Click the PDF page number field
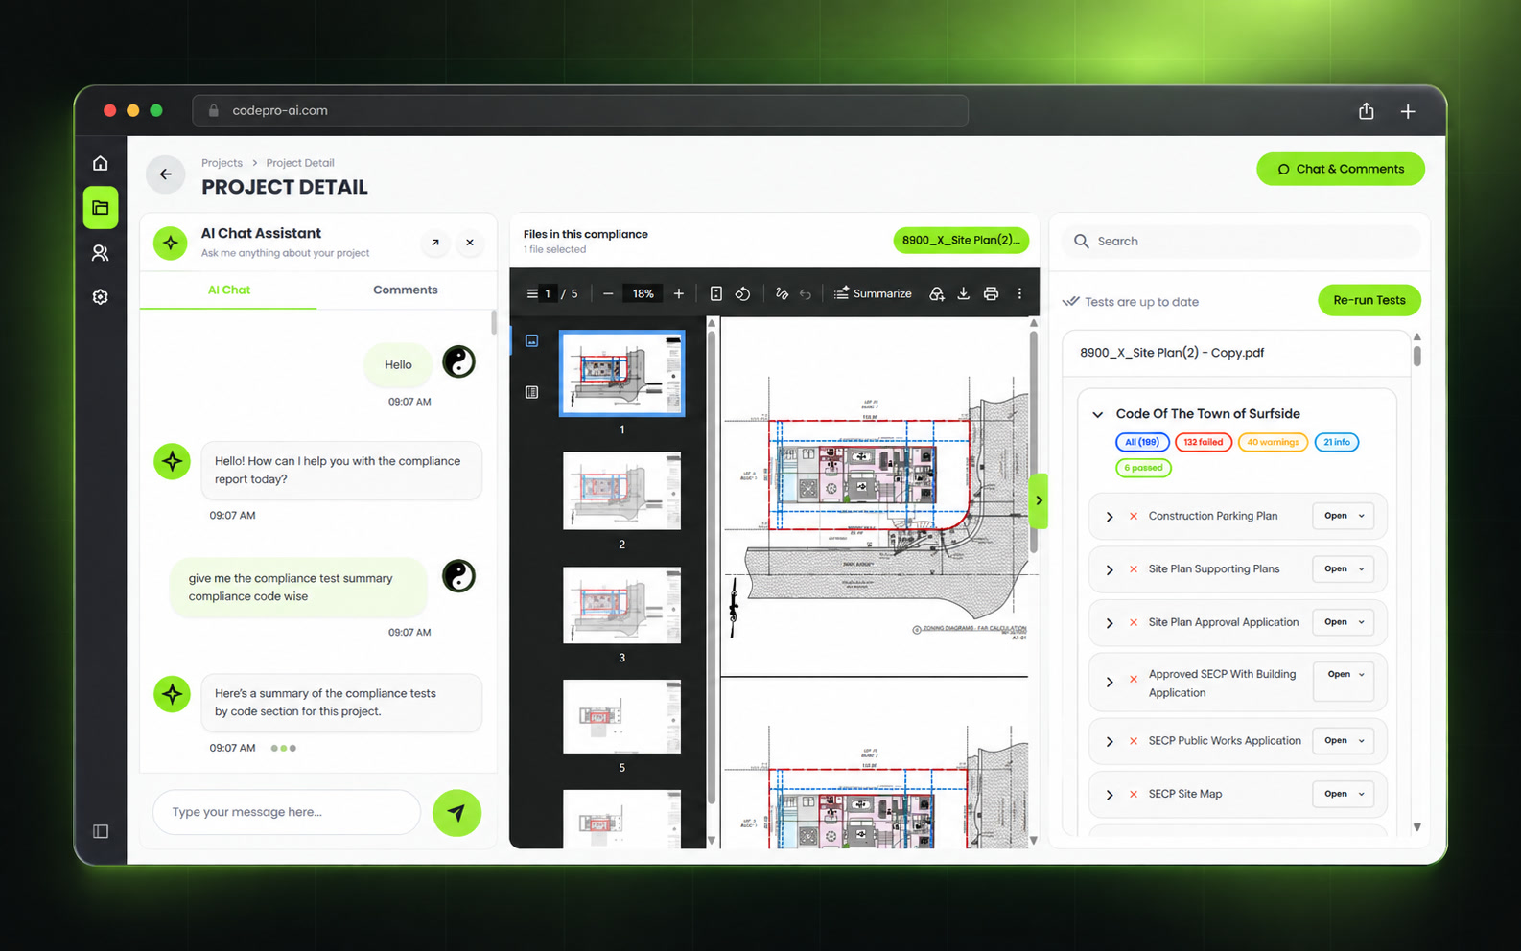 point(548,294)
